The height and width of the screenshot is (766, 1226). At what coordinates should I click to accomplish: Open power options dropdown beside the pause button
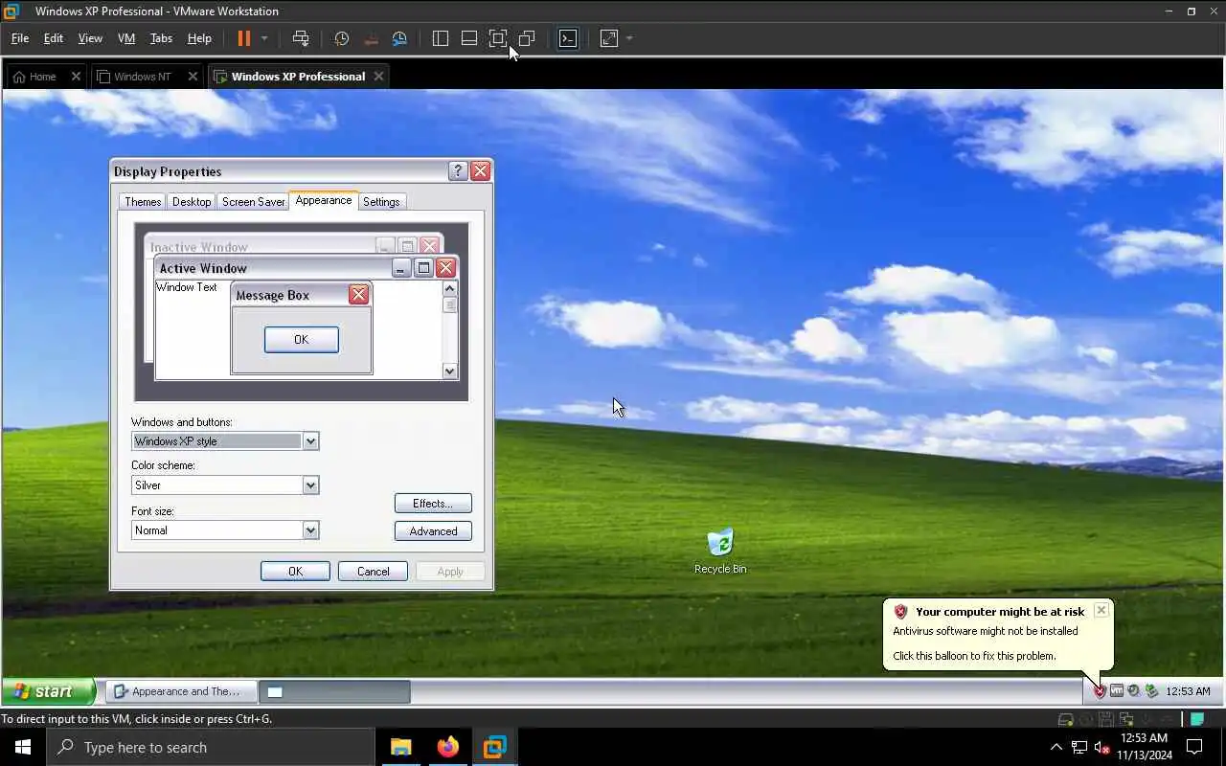(264, 38)
